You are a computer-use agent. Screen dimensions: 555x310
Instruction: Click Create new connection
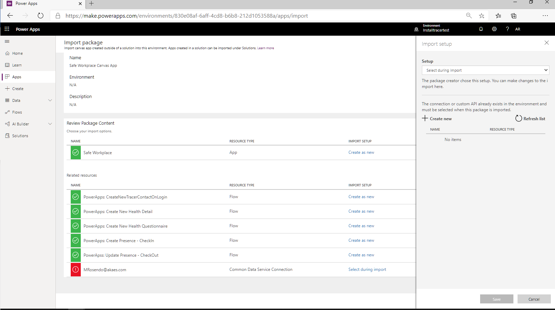pyautogui.click(x=437, y=118)
